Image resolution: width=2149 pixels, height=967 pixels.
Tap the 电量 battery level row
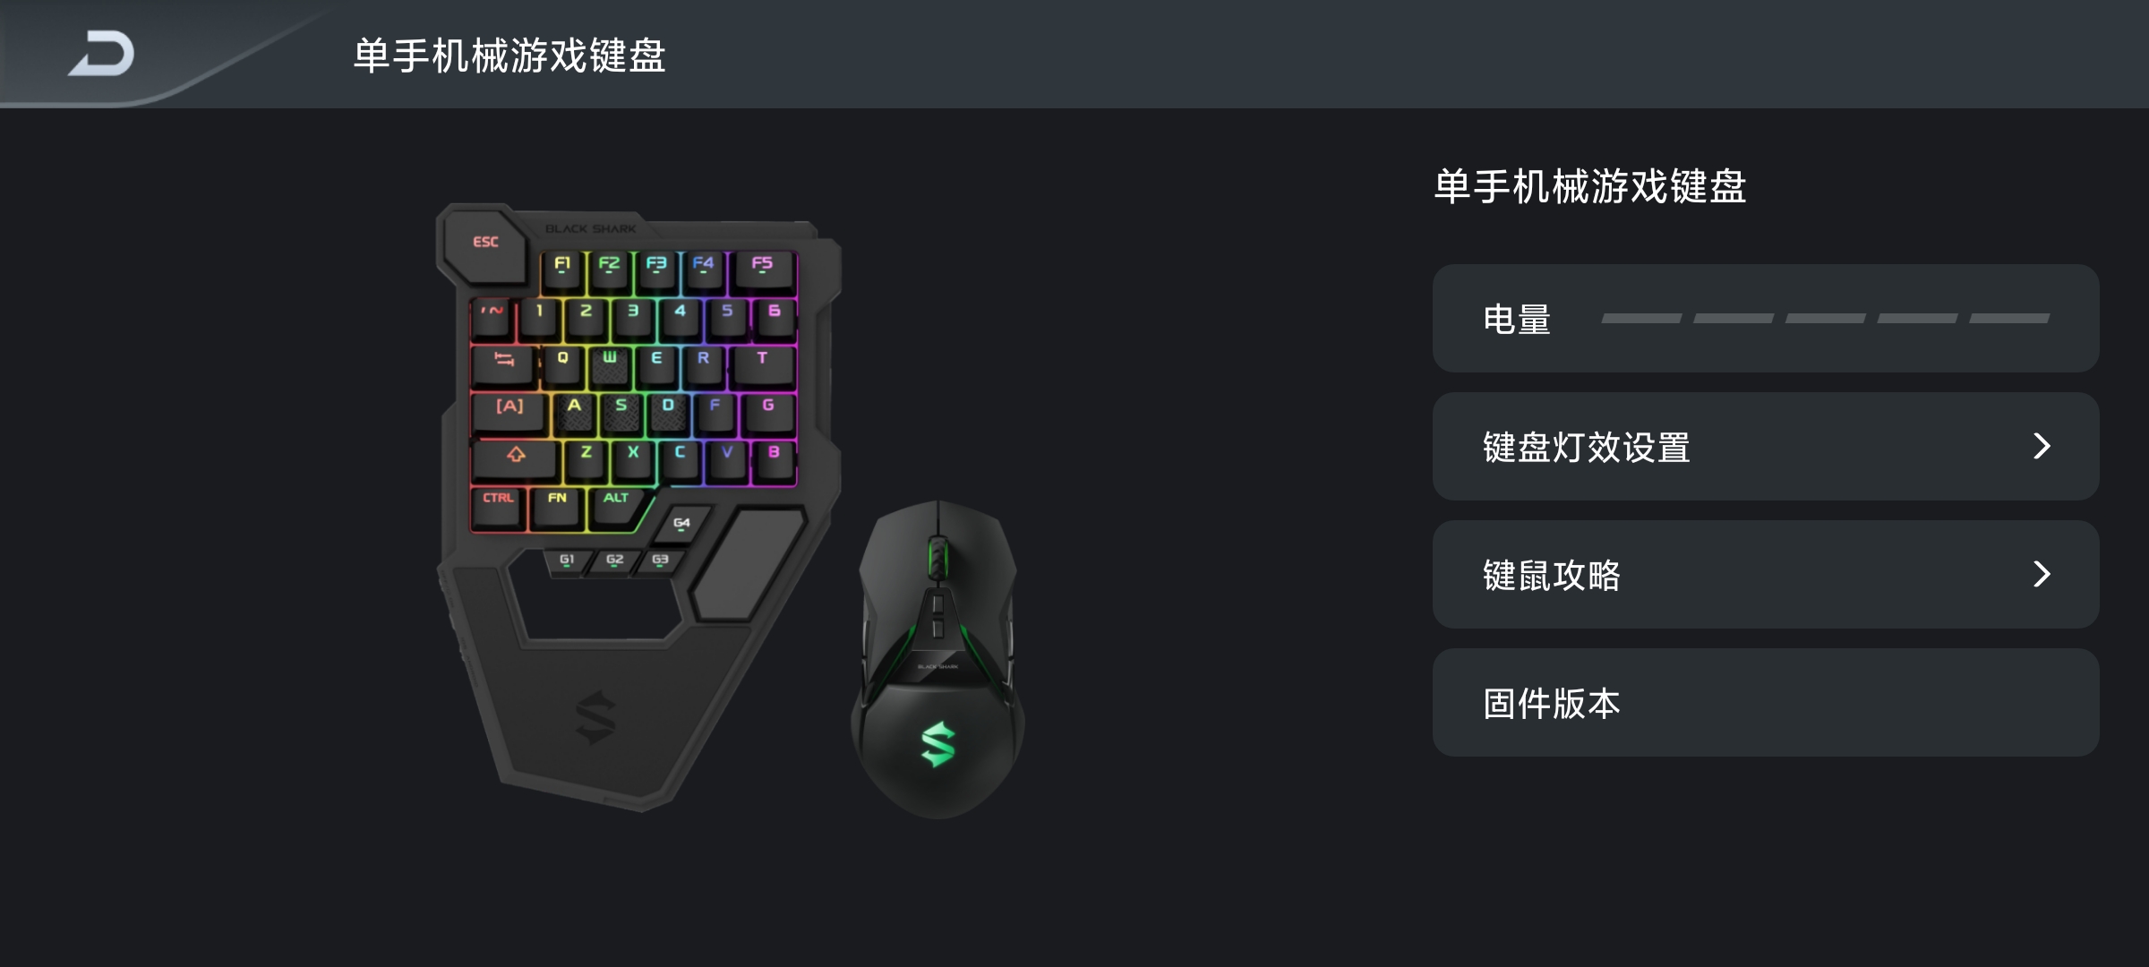tap(1765, 318)
